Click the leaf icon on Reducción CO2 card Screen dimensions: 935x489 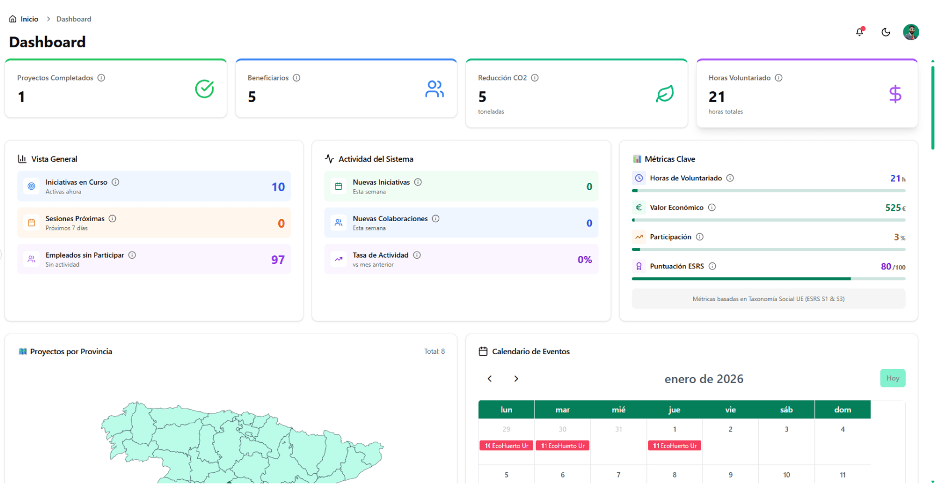coord(665,93)
